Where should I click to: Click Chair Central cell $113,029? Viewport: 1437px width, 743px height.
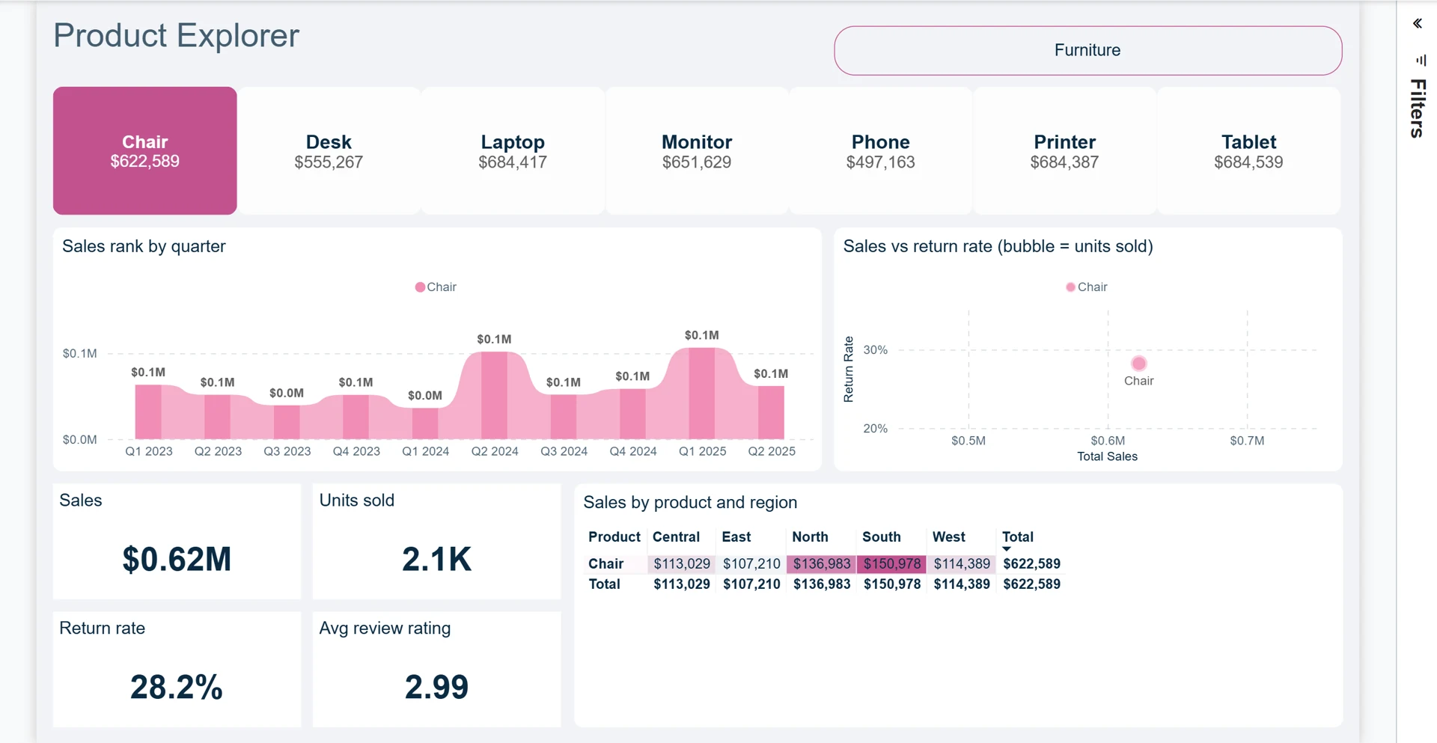(x=682, y=564)
